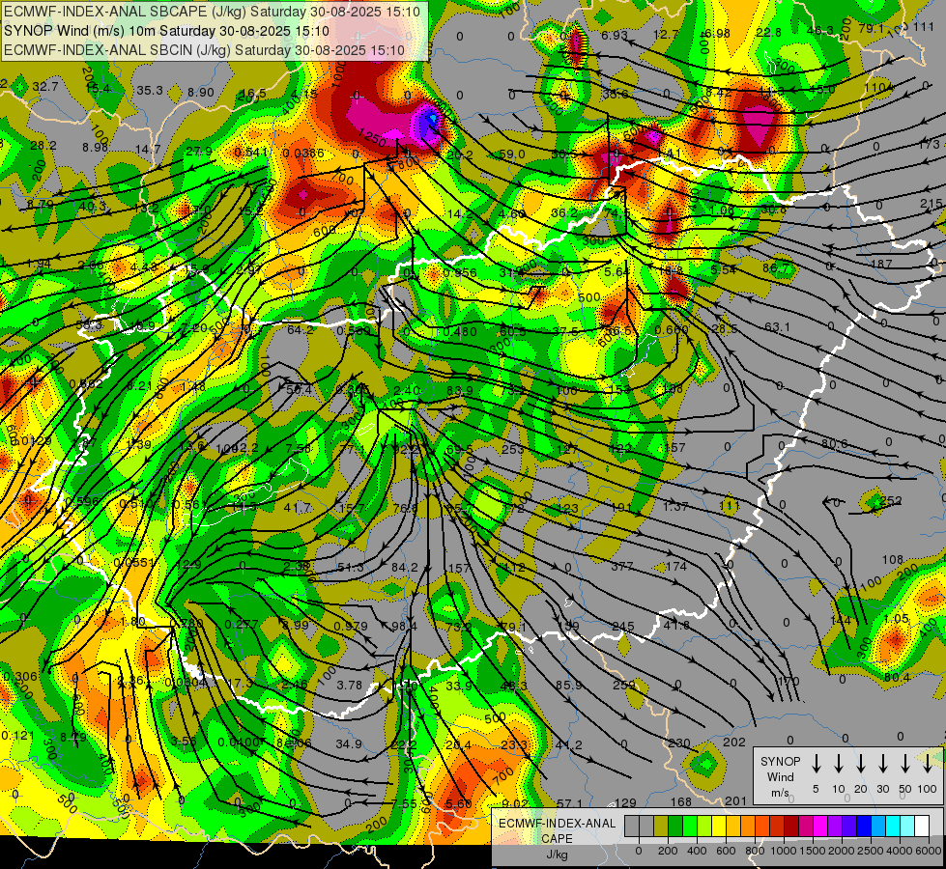Click the 2000 tick label on the colorbar

coord(842,851)
